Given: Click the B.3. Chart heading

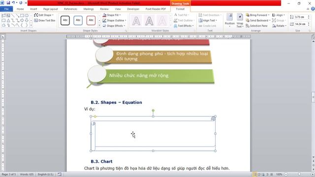Looking at the screenshot, I should (101, 161).
